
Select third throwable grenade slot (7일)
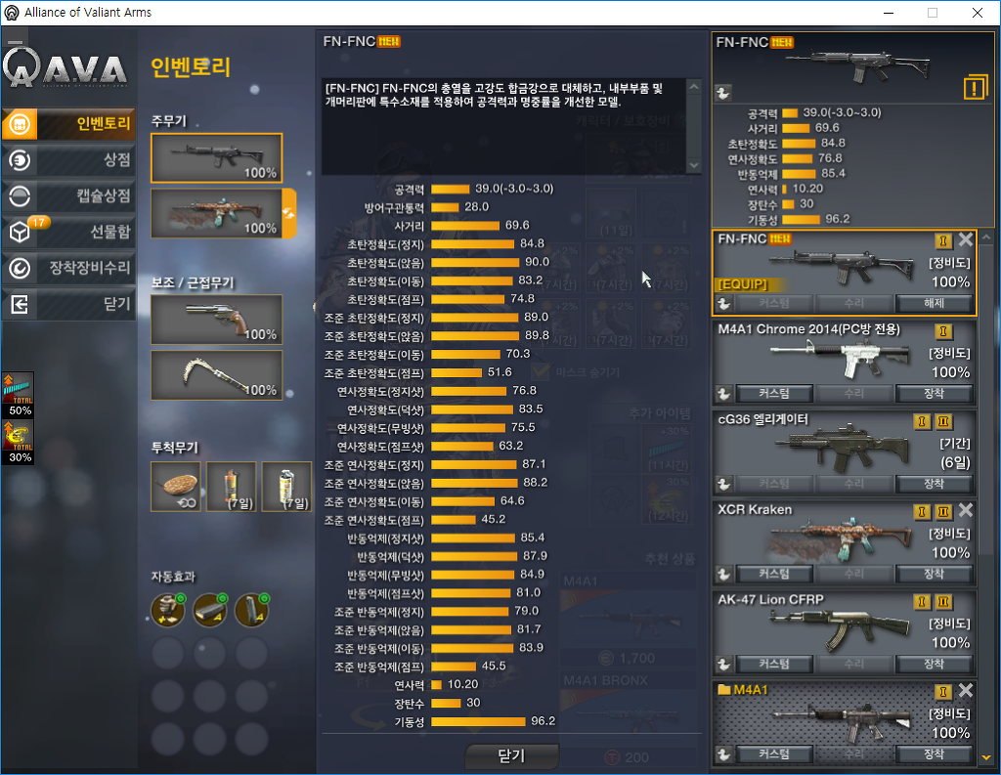286,487
